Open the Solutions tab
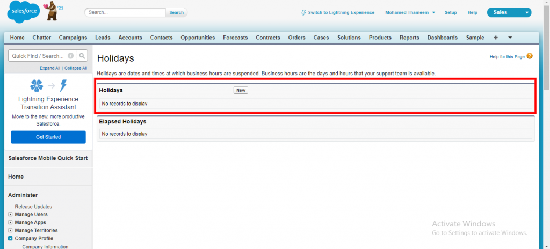This screenshot has width=550, height=249. point(349,38)
